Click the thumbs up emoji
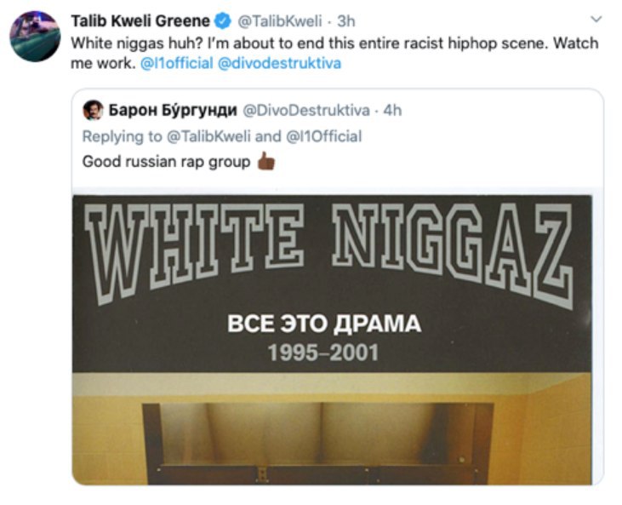The height and width of the screenshot is (505, 622). point(265,161)
